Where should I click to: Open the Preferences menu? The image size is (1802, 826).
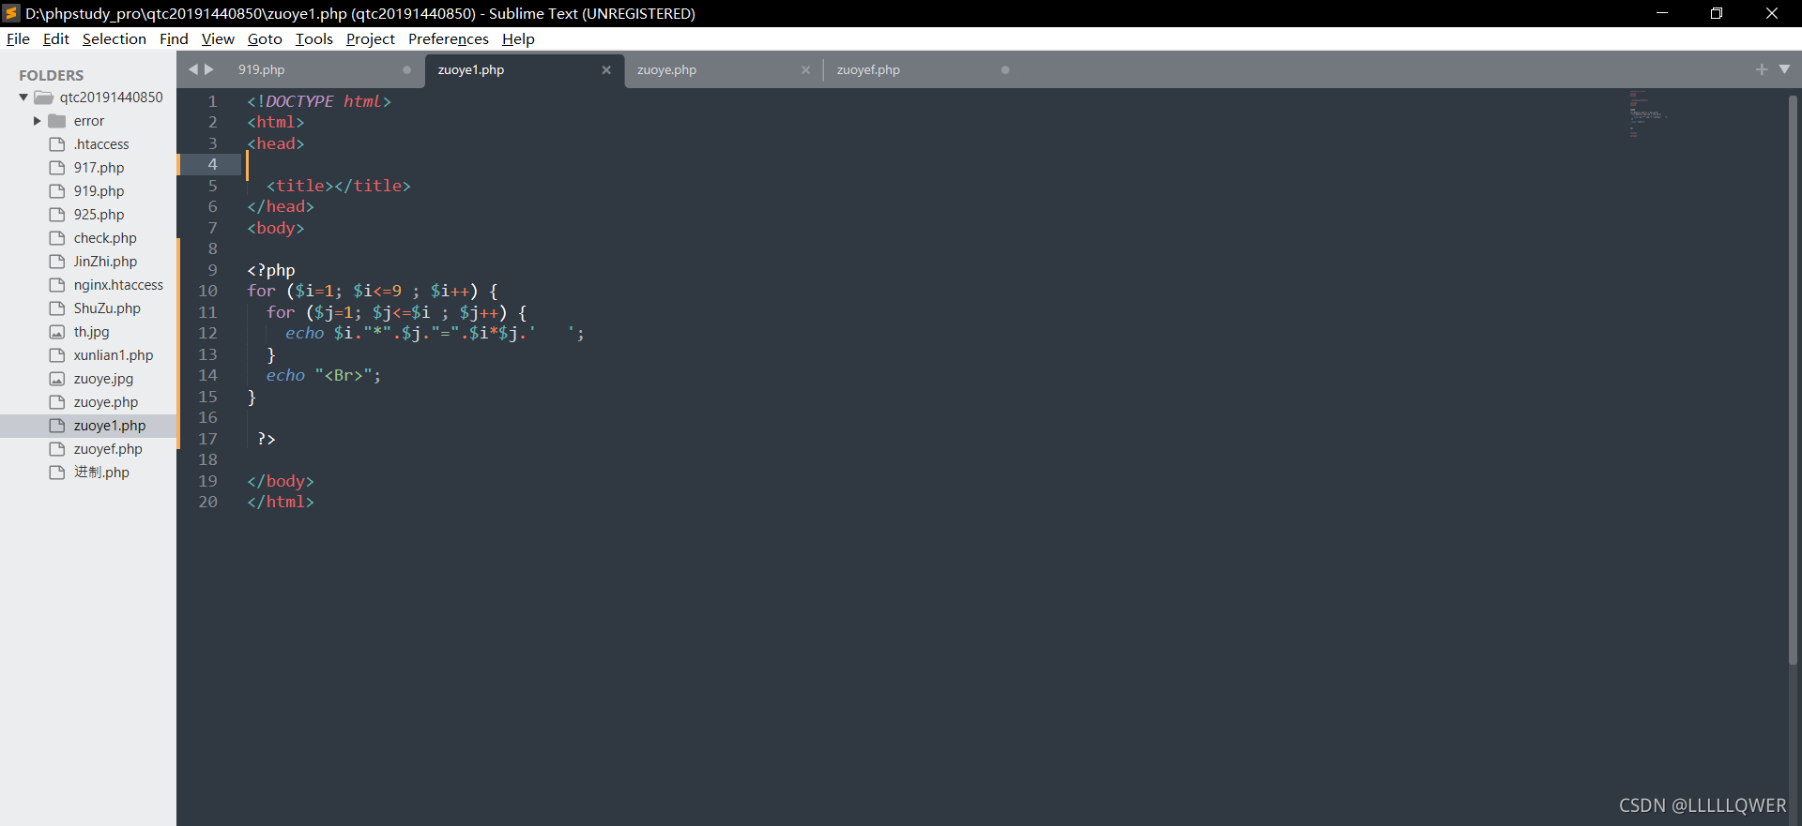(449, 38)
